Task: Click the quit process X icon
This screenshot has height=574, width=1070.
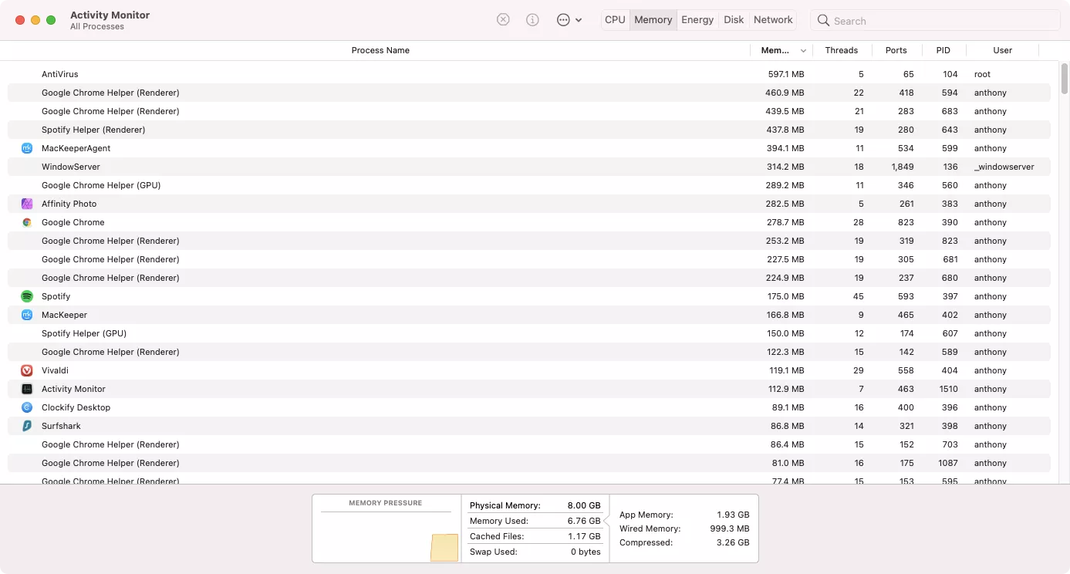Action: coord(503,19)
